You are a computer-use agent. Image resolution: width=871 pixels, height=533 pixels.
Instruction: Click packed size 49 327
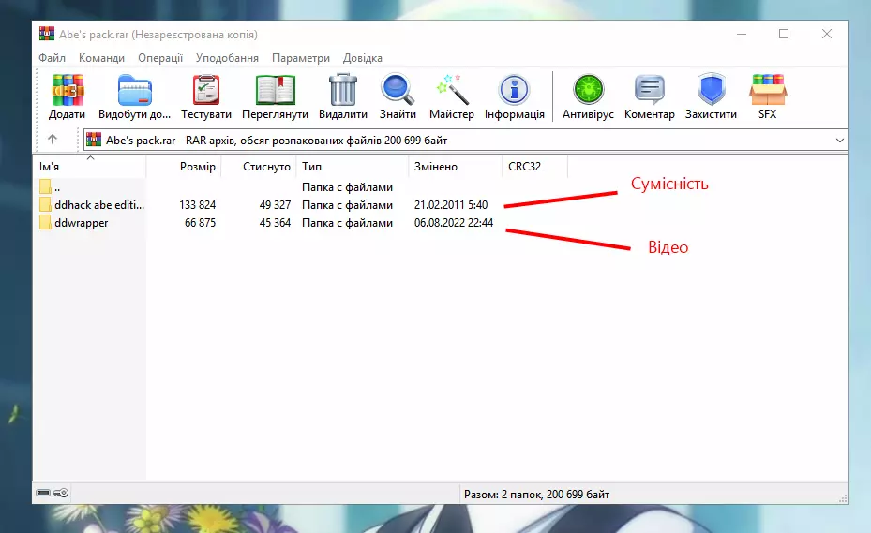point(275,205)
